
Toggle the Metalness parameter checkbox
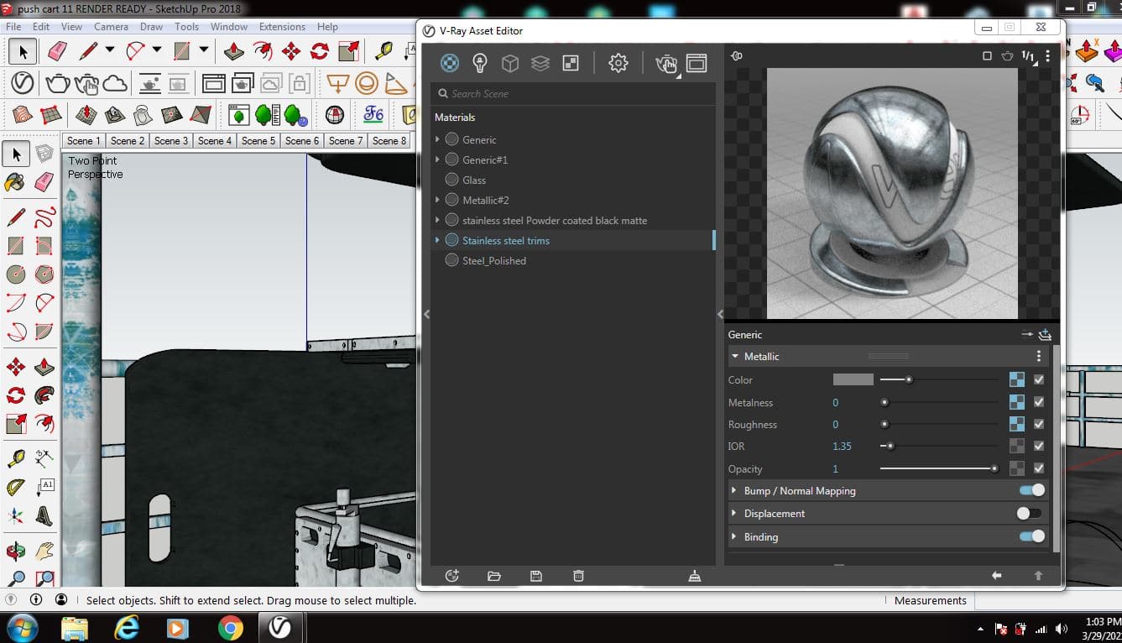pos(1039,402)
